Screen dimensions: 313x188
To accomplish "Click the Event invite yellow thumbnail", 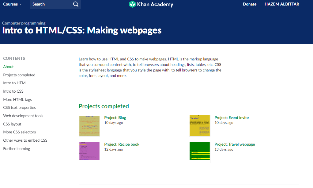I will [x=200, y=126].
